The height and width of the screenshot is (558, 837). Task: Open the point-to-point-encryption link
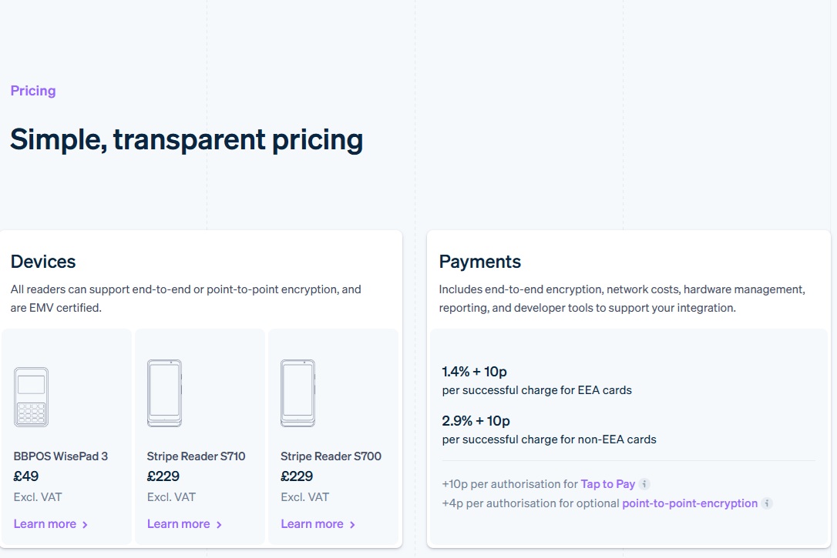click(x=696, y=503)
